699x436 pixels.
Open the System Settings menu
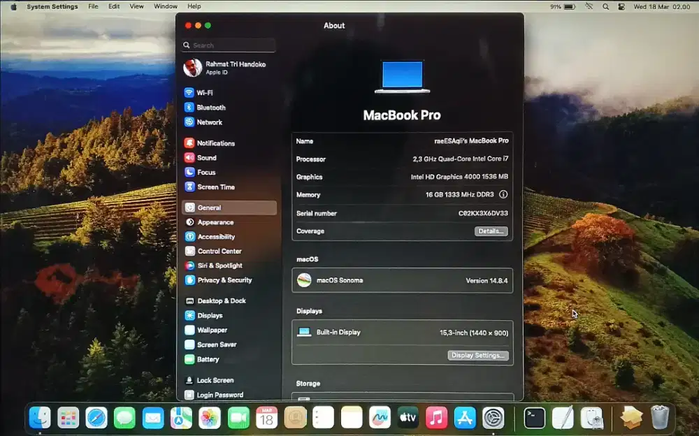[x=52, y=6]
